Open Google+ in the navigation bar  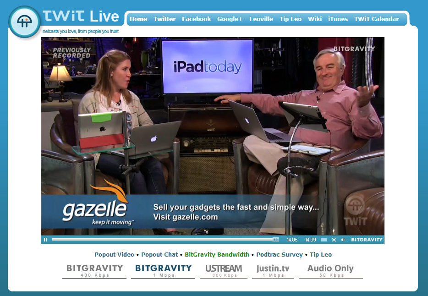(x=230, y=19)
